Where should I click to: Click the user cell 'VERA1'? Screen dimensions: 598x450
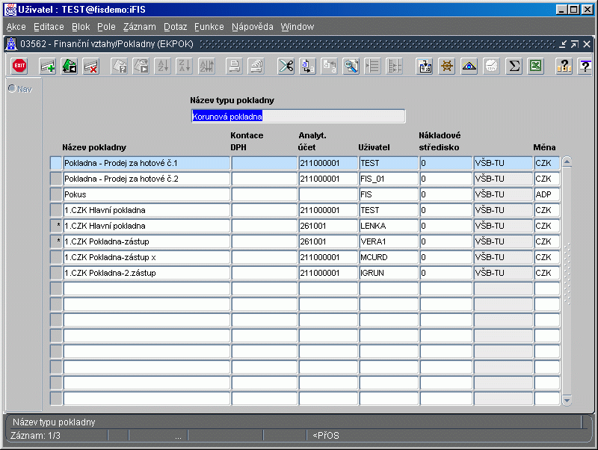point(389,241)
